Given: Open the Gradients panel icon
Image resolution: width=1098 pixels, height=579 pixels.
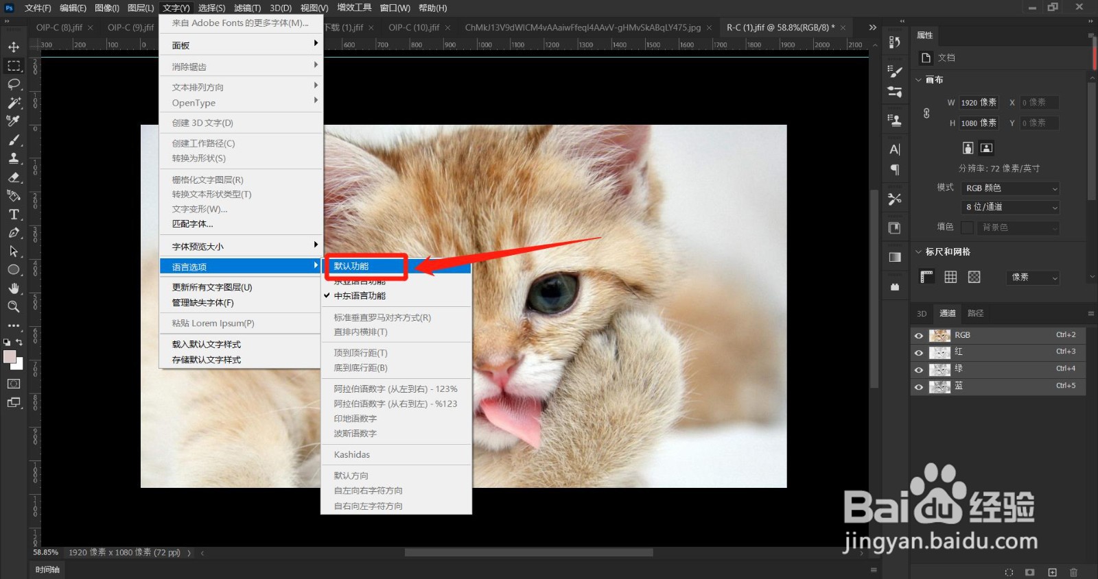Looking at the screenshot, I should (x=895, y=257).
